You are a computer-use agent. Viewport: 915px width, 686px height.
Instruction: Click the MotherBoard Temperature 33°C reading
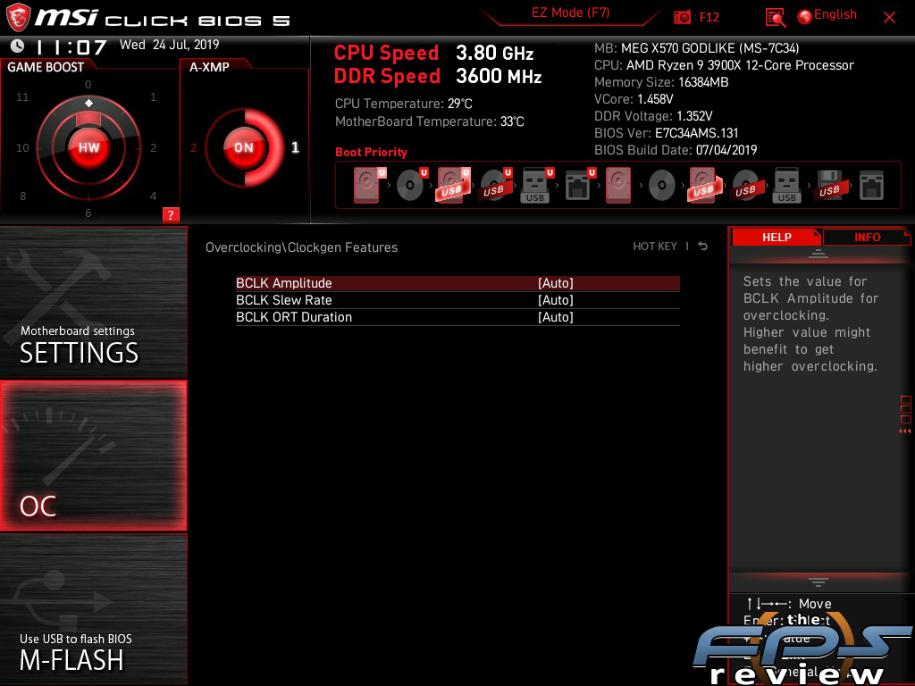point(430,121)
